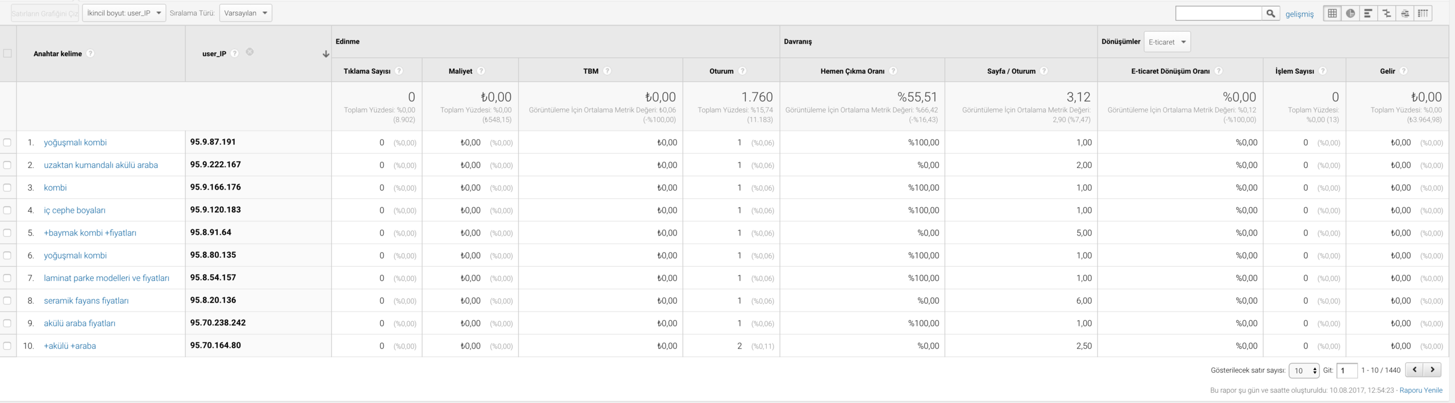Open help for İşlem Sayısı metric
Viewport: 1455px width, 403px height.
pos(1323,71)
